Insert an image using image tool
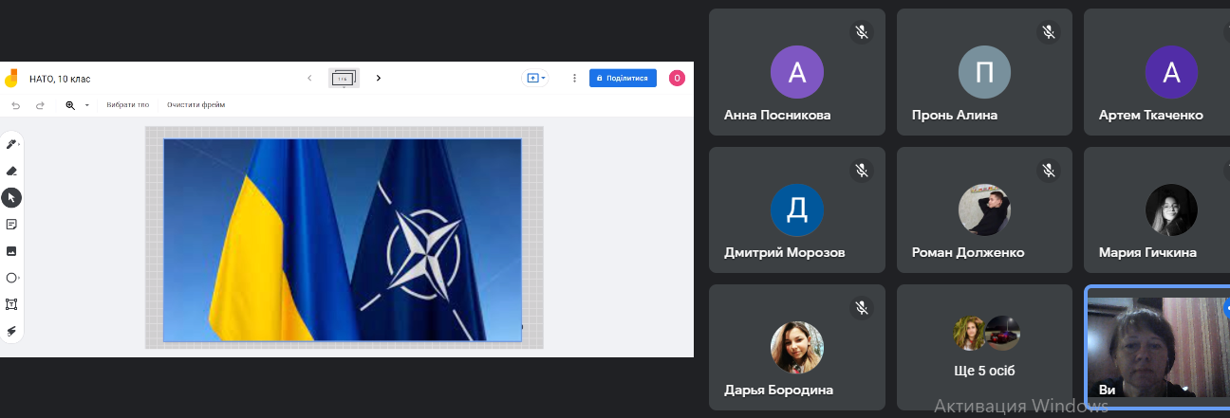The width and height of the screenshot is (1230, 418). [11, 251]
